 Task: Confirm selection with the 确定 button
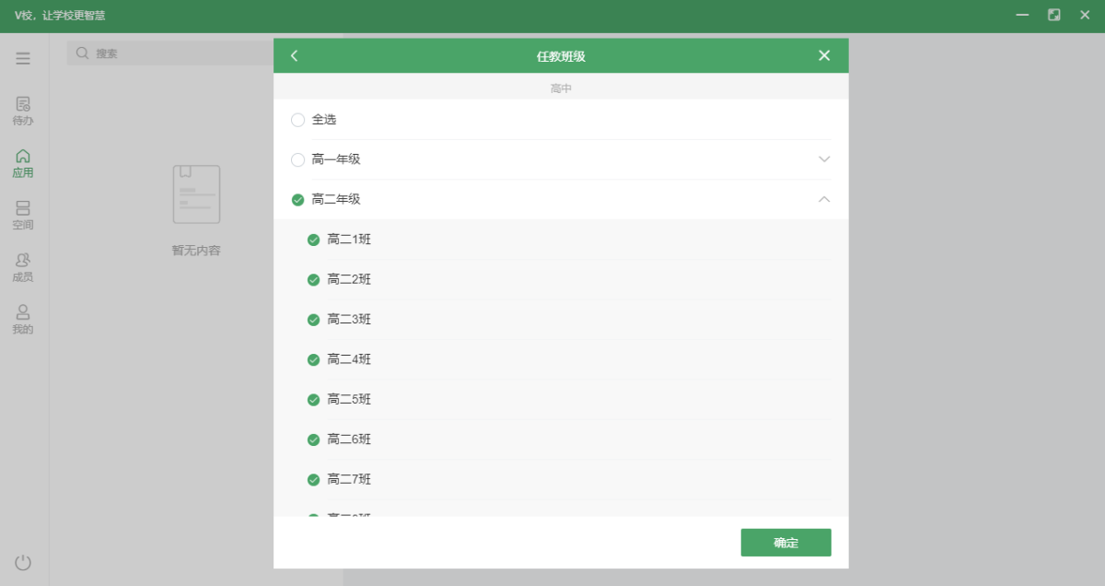[785, 542]
